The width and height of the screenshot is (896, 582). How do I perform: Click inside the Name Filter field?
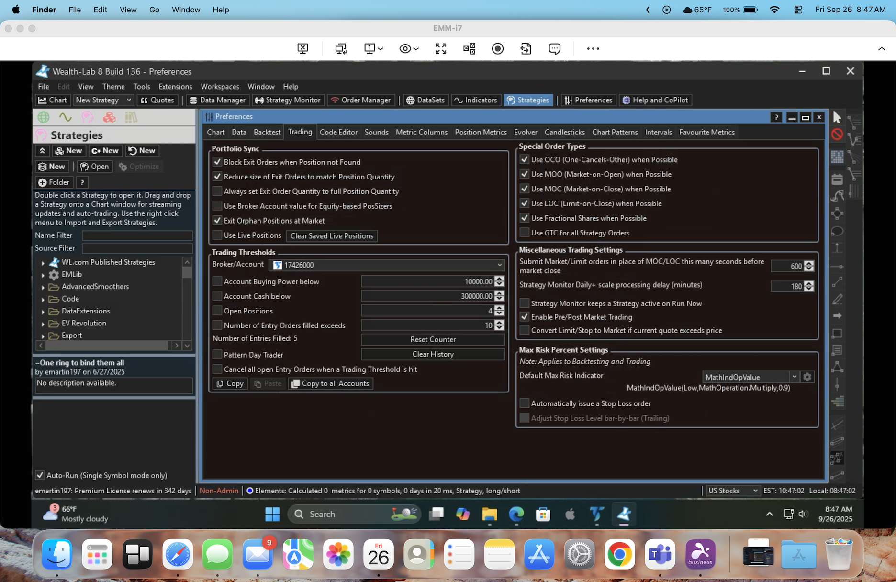(137, 235)
